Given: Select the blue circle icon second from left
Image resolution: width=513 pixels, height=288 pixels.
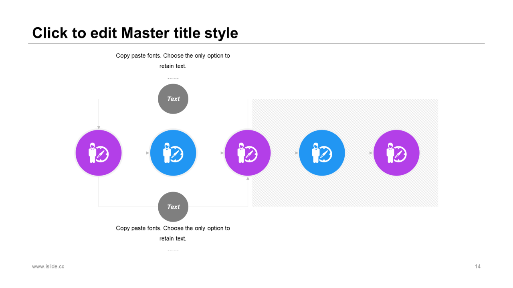Looking at the screenshot, I should [x=173, y=153].
